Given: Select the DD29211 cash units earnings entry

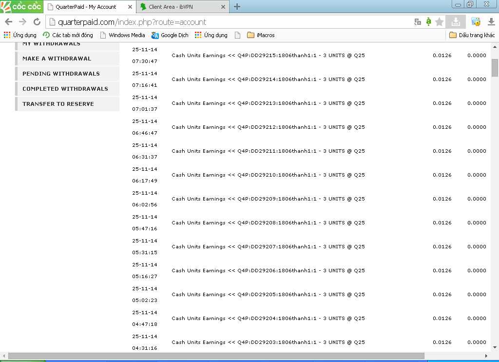Looking at the screenshot, I should coord(268,151).
